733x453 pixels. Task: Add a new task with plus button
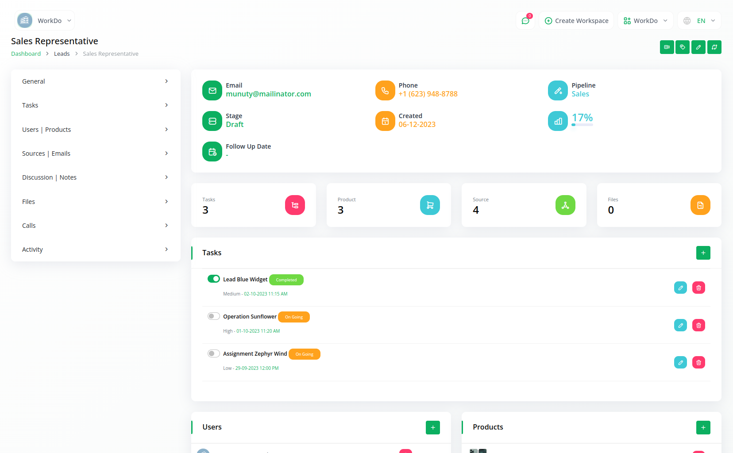tap(703, 253)
